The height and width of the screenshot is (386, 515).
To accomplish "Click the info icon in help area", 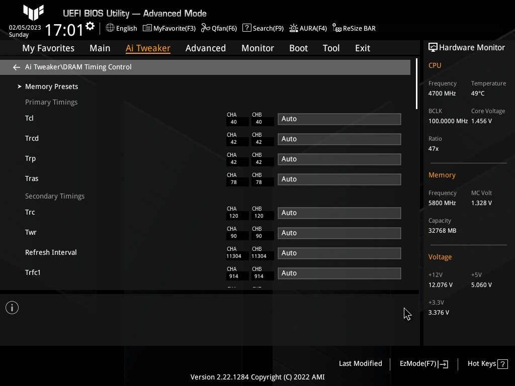I will (x=12, y=308).
